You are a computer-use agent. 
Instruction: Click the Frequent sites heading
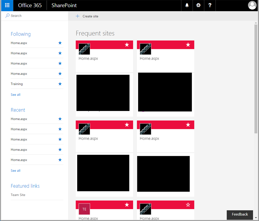95,33
